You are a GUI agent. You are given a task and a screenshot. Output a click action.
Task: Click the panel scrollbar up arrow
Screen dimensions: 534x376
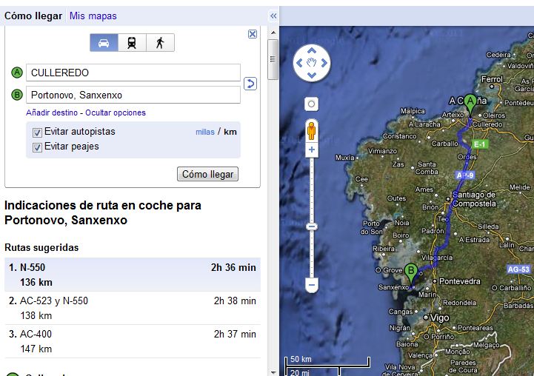pyautogui.click(x=273, y=33)
